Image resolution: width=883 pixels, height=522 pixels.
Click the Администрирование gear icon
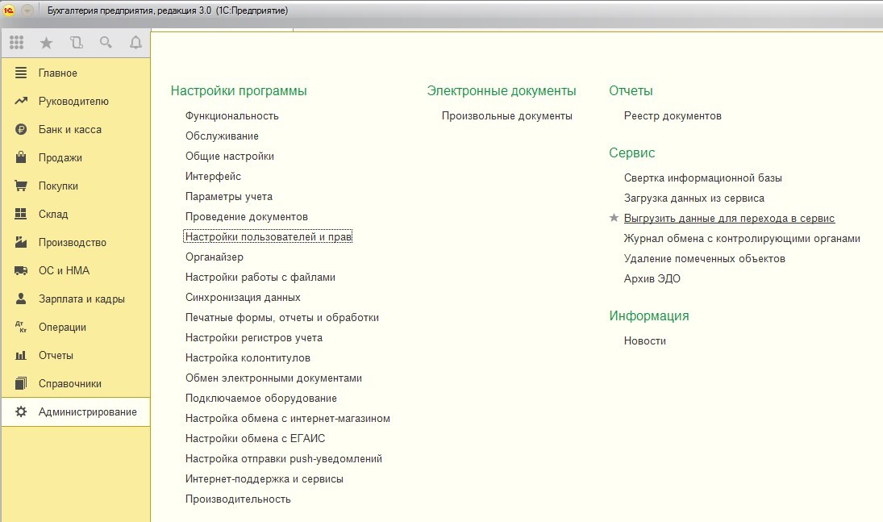pos(21,411)
